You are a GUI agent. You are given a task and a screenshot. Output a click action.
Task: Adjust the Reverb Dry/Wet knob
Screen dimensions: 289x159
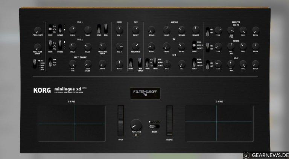tap(231, 46)
